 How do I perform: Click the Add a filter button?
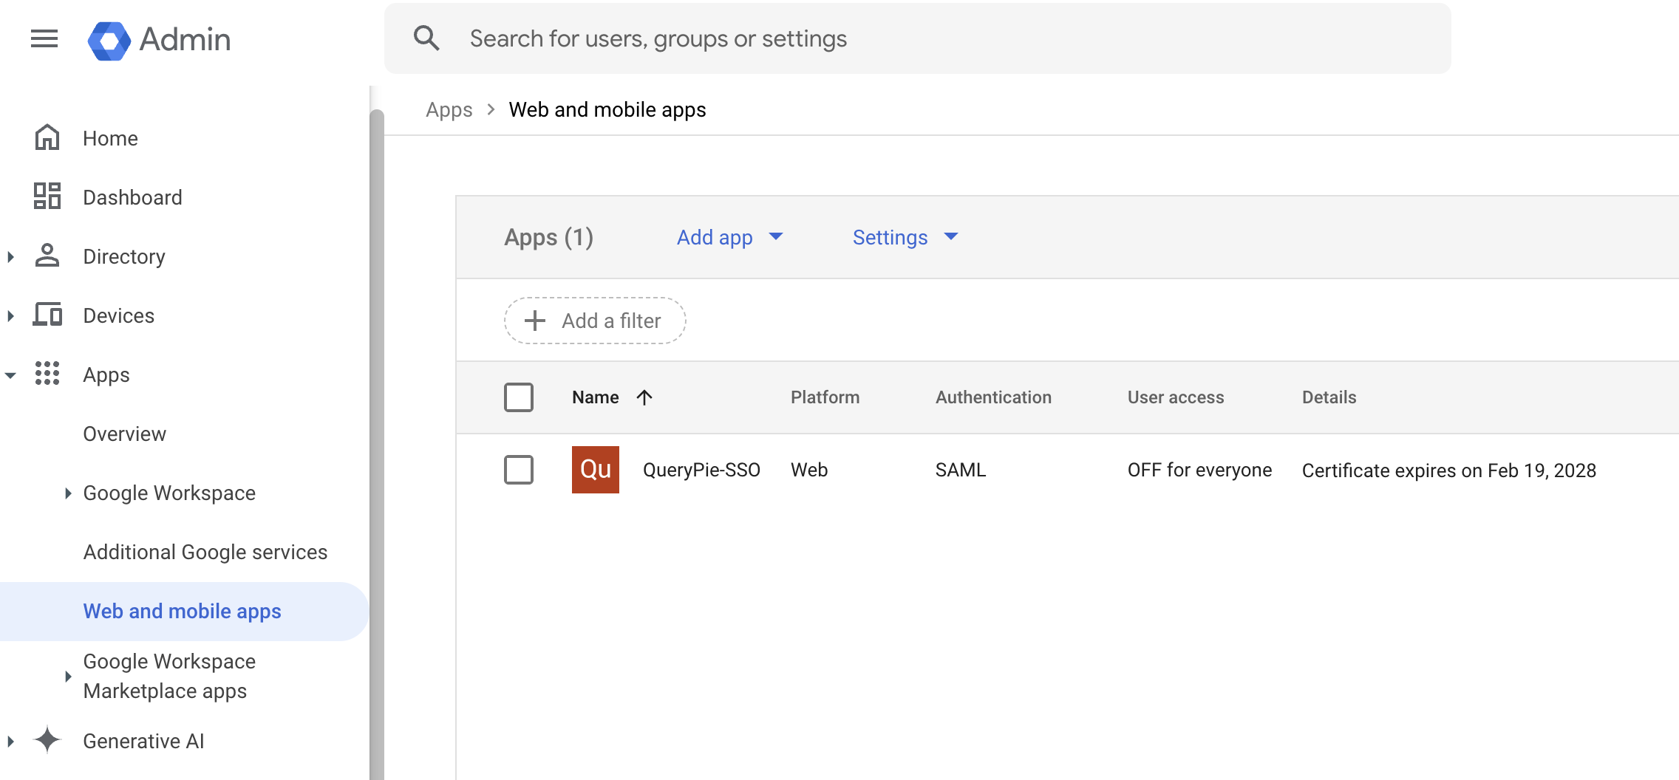tap(595, 321)
